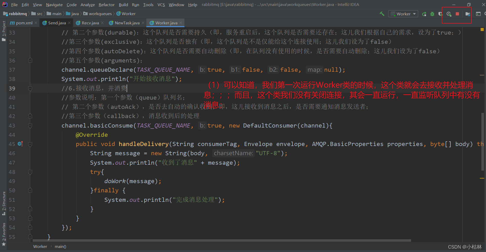The height and width of the screenshot is (252, 486).
Task: Click the profiler run icon
Action: click(x=449, y=14)
